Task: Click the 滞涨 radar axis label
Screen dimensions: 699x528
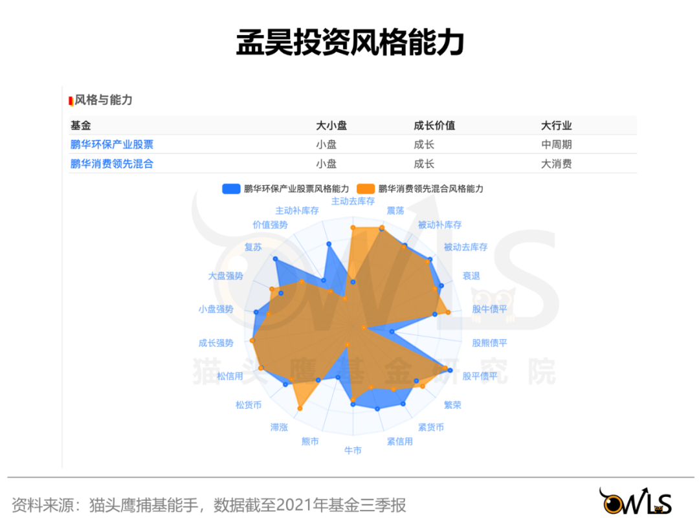Action: click(279, 427)
